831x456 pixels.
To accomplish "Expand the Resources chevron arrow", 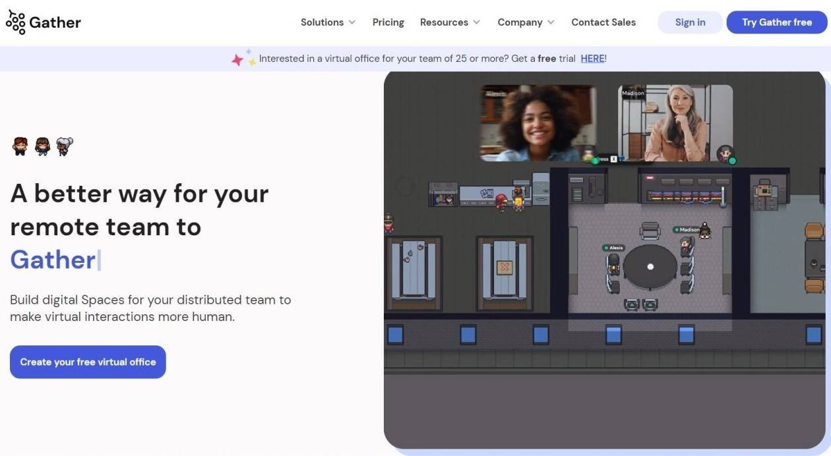I will 476,22.
